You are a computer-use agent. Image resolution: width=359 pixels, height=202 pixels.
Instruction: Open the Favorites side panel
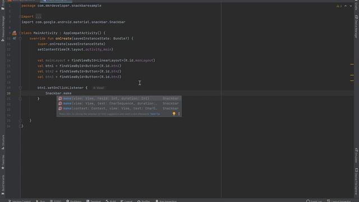[x=3, y=162]
